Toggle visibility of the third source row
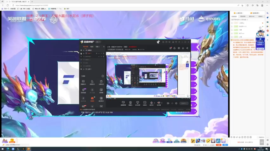270x151 pixels. pyautogui.click(x=81, y=56)
